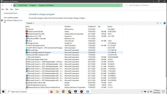
Task: Click Programs in the breadcrumb path
Action: coord(33,5)
